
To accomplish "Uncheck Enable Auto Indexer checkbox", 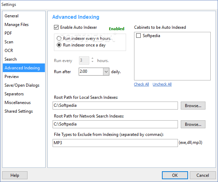I will [x=56, y=27].
